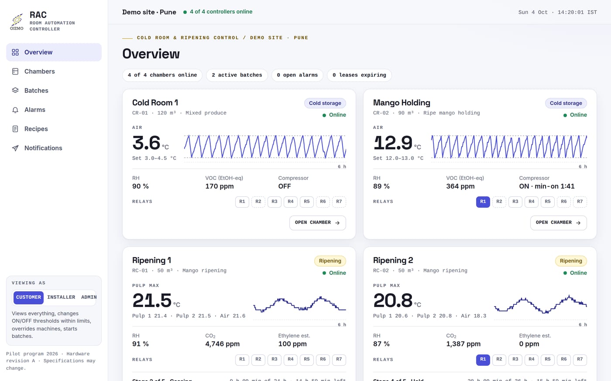Switch view role to Admin

[89, 297]
